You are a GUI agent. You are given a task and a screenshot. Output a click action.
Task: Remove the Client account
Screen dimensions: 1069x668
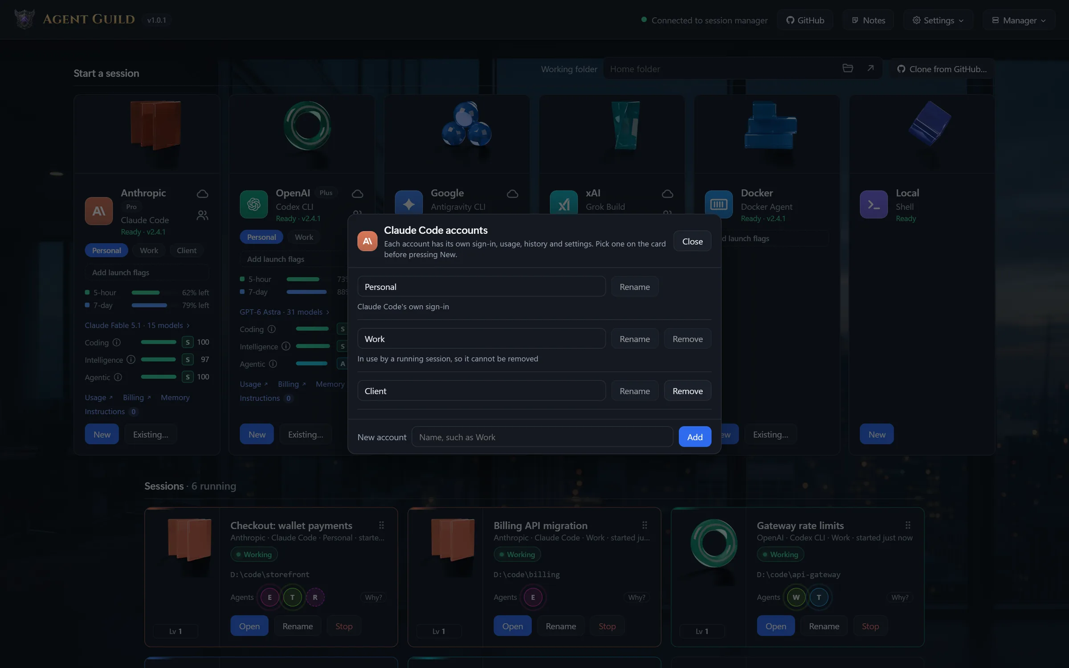[687, 391]
